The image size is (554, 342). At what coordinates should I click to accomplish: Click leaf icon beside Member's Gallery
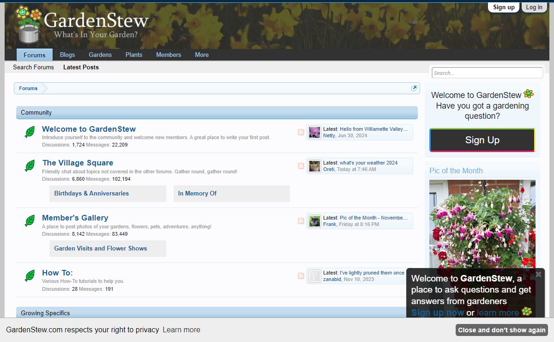click(x=30, y=221)
